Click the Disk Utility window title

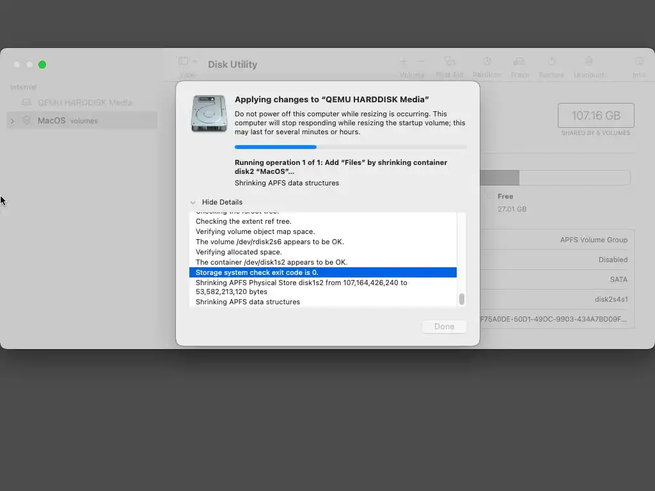click(233, 65)
